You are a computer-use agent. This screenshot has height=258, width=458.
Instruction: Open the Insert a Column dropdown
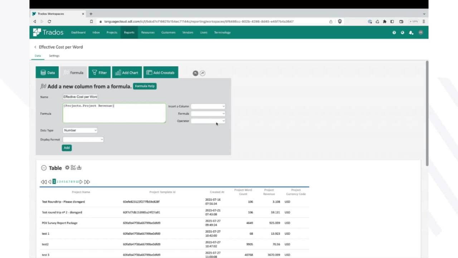[x=208, y=106]
